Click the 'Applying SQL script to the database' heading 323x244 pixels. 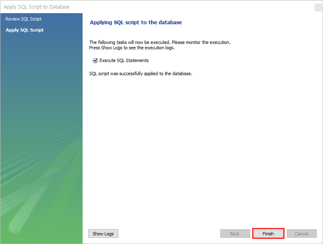click(x=136, y=23)
